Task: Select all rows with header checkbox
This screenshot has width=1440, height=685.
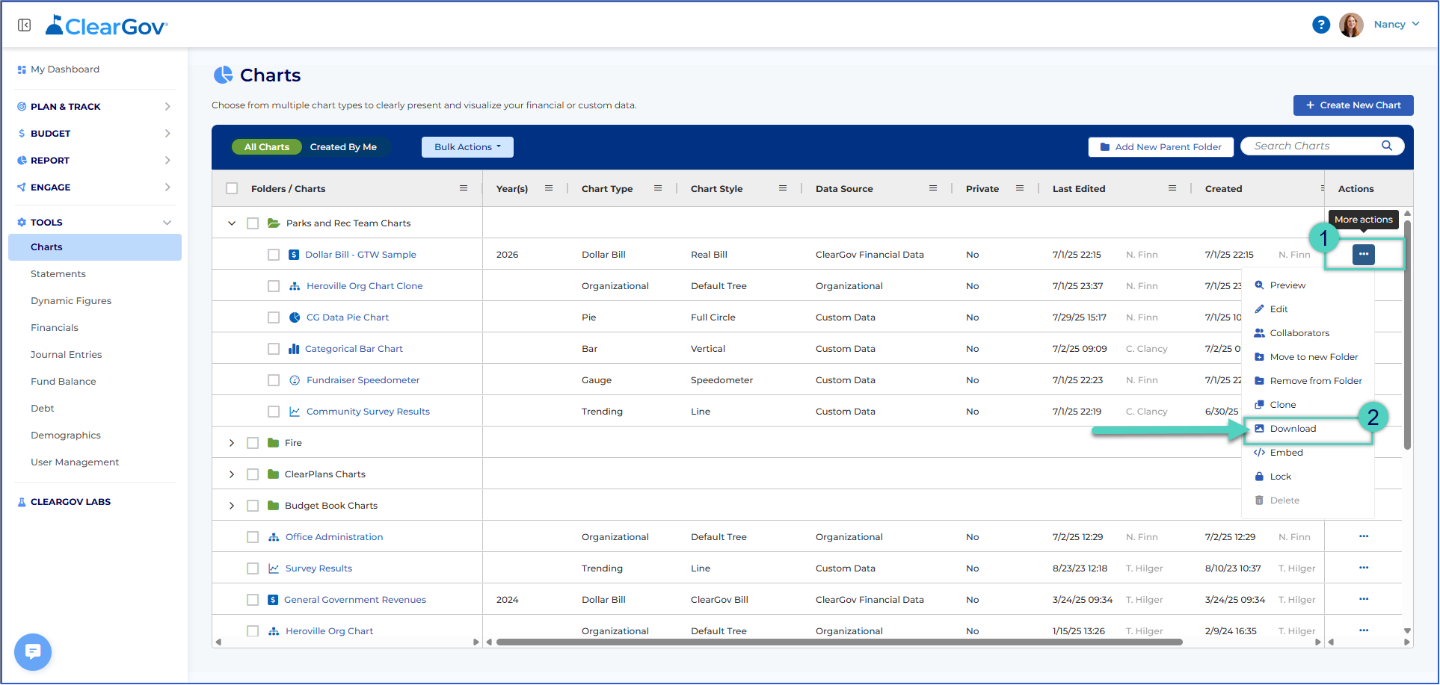Action: (x=232, y=188)
